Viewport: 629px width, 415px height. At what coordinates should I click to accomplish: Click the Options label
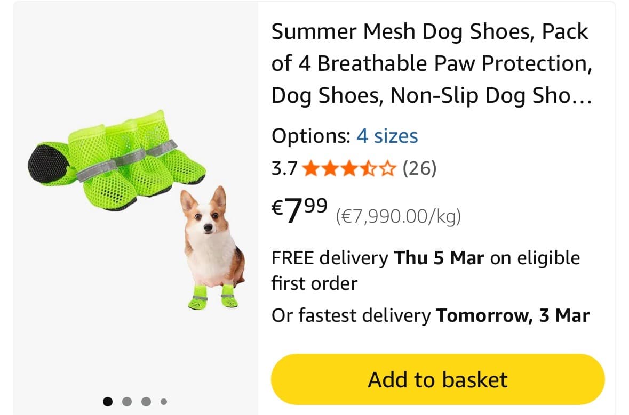pyautogui.click(x=310, y=136)
